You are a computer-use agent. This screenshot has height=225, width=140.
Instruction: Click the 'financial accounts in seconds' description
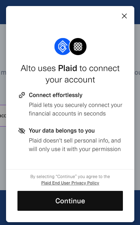tap(67, 113)
